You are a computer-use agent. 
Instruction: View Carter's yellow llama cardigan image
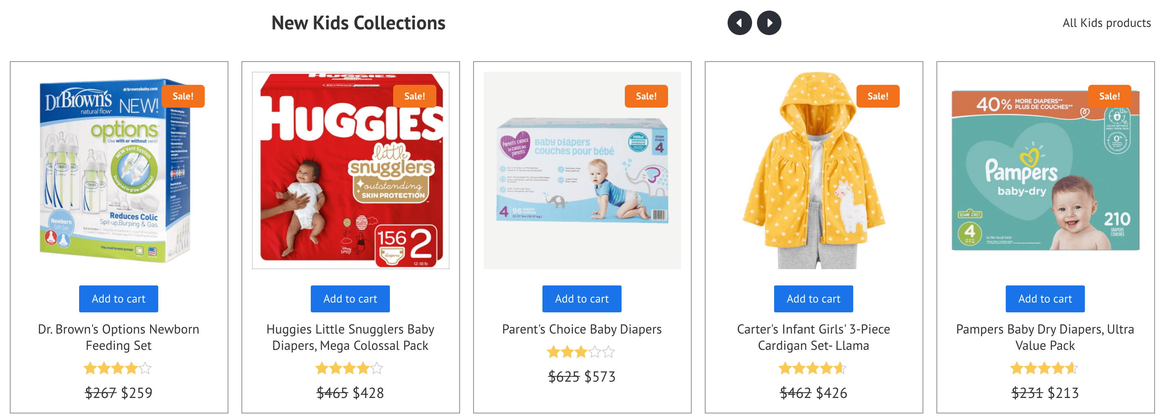click(813, 172)
